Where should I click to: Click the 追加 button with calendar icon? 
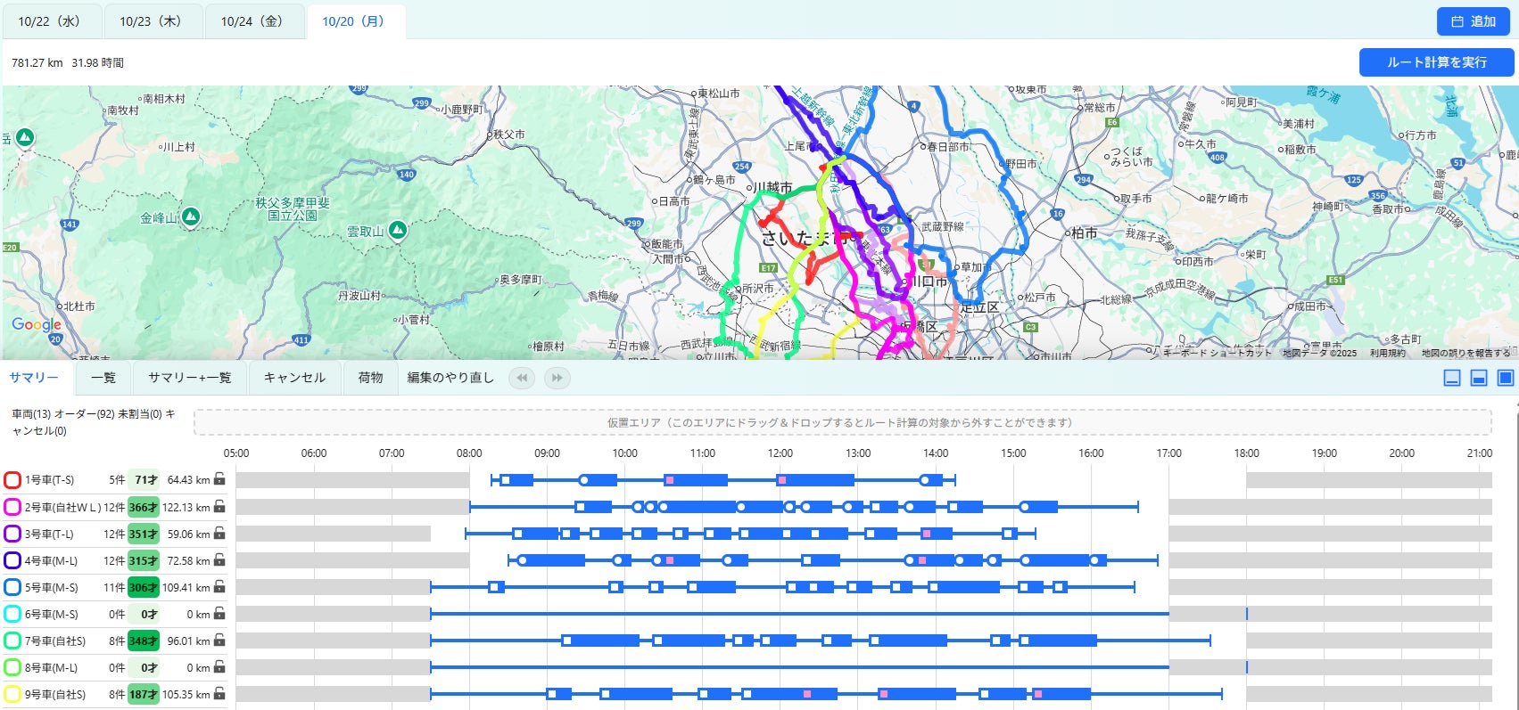pyautogui.click(x=1473, y=21)
